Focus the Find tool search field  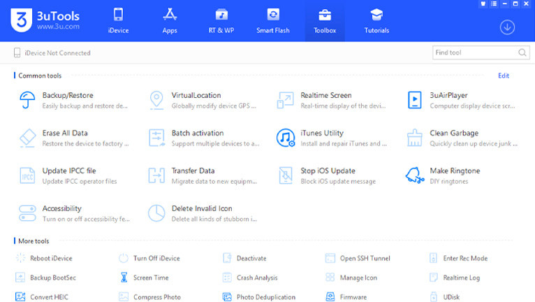(x=481, y=52)
